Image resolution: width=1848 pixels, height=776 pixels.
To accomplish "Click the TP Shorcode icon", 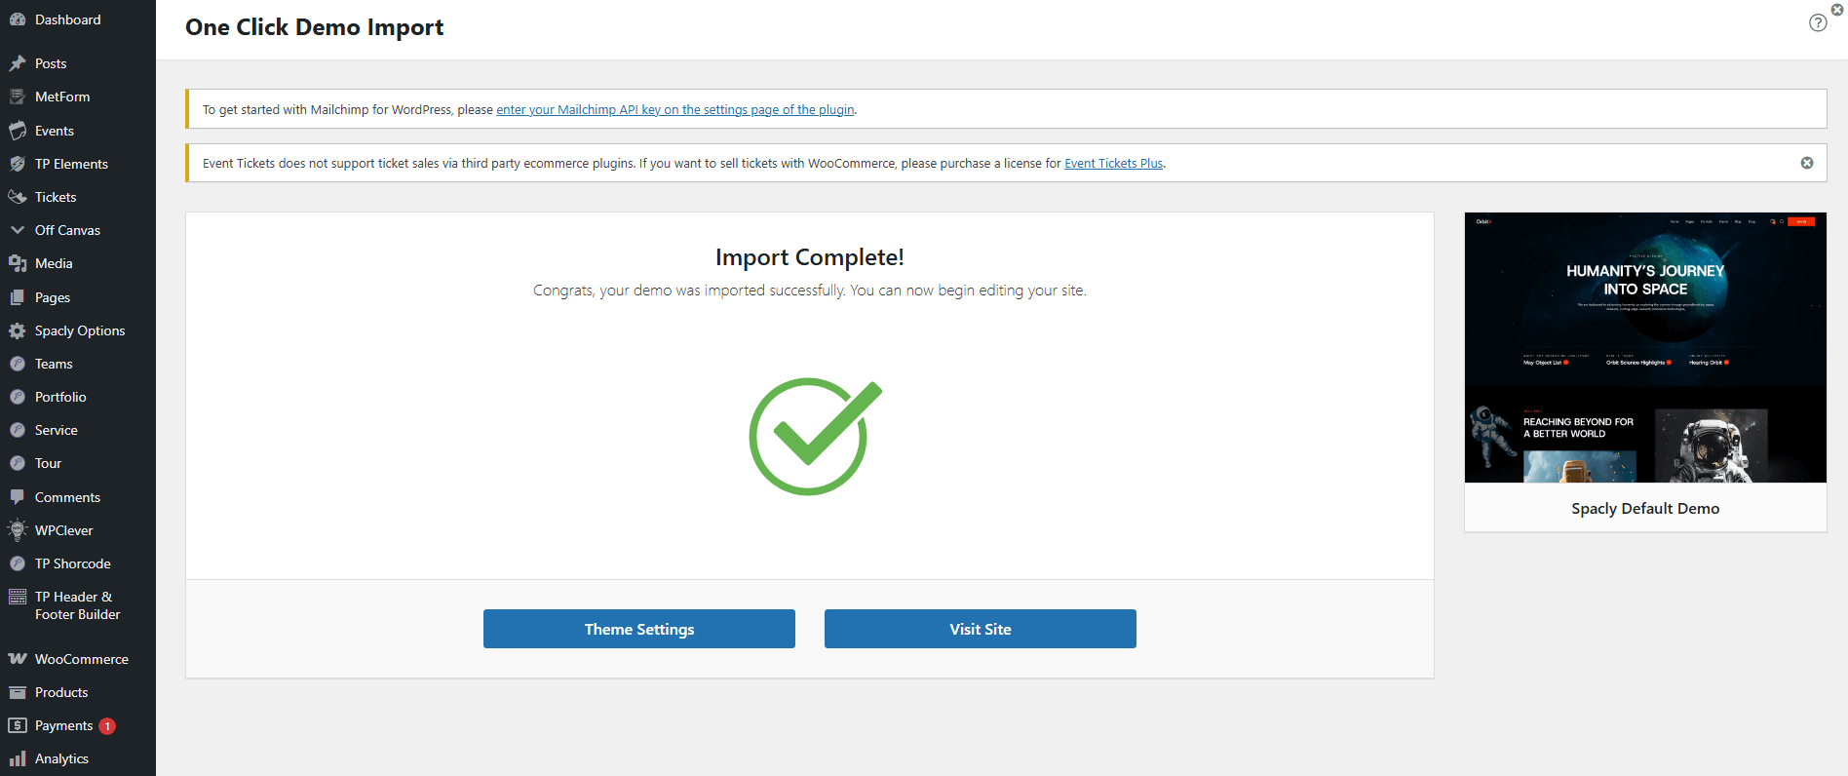I will tap(18, 563).
